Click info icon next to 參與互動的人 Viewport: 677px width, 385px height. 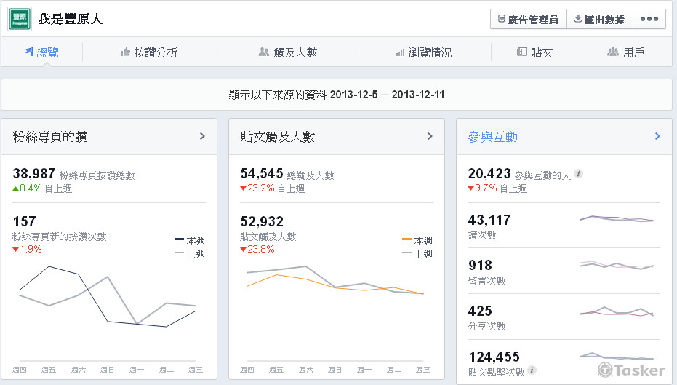[x=579, y=174]
